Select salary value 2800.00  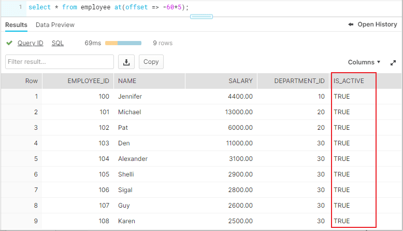[x=240, y=190]
